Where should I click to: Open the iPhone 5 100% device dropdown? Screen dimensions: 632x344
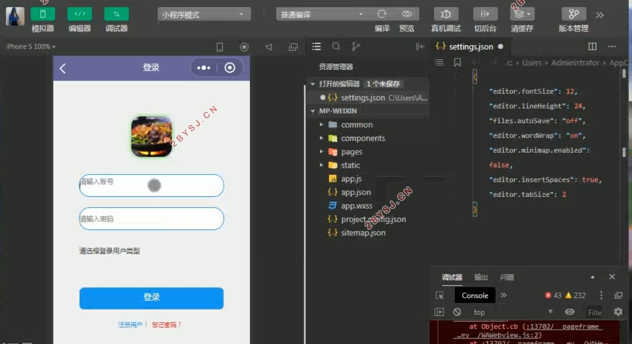click(x=31, y=47)
